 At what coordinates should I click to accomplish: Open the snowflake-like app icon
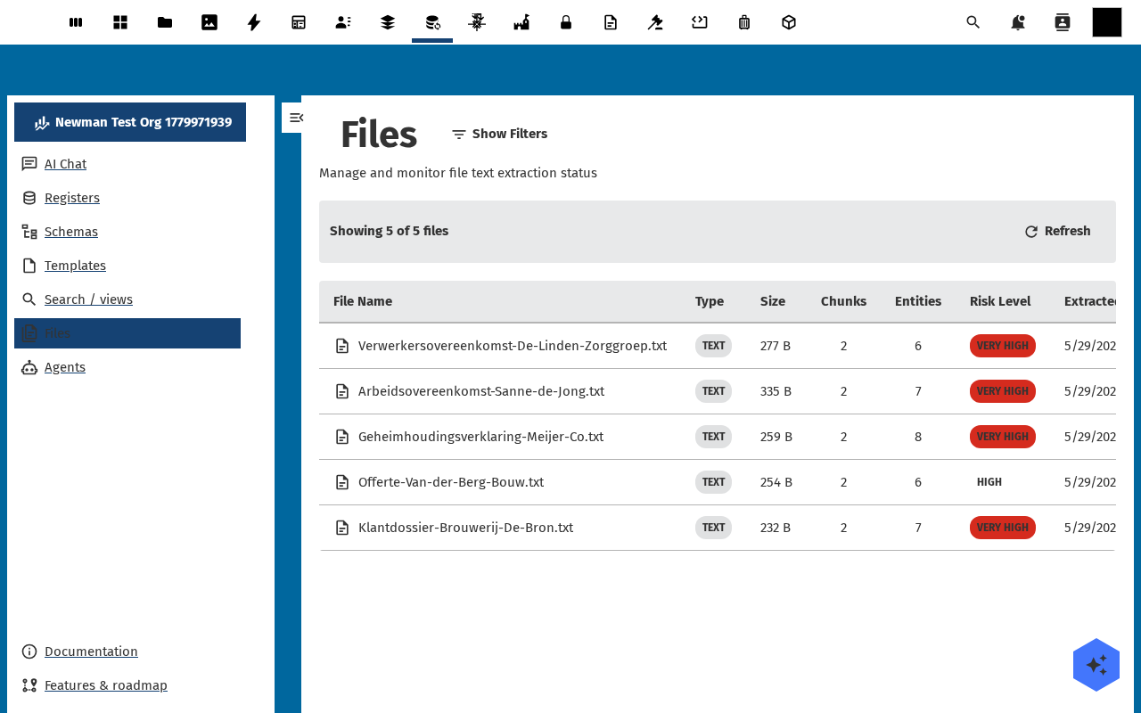[477, 22]
